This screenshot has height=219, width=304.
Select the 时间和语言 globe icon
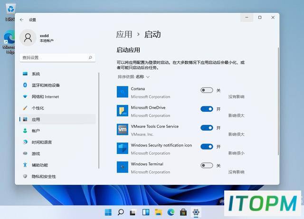(x=25, y=142)
